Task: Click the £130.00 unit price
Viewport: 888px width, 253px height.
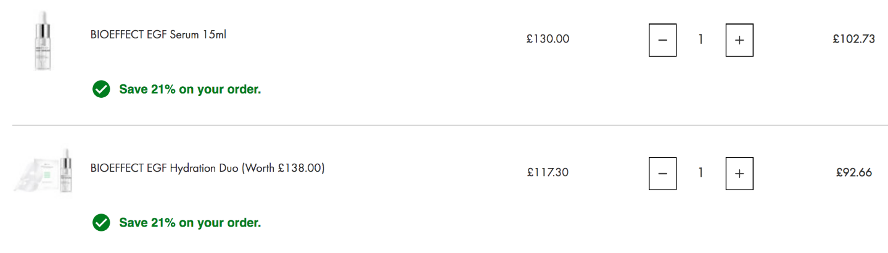Action: (548, 39)
